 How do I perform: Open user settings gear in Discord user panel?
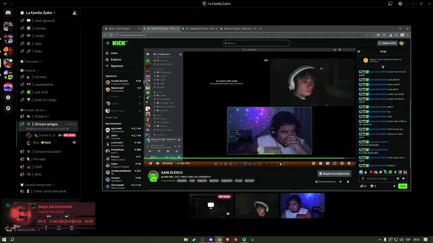[71, 228]
